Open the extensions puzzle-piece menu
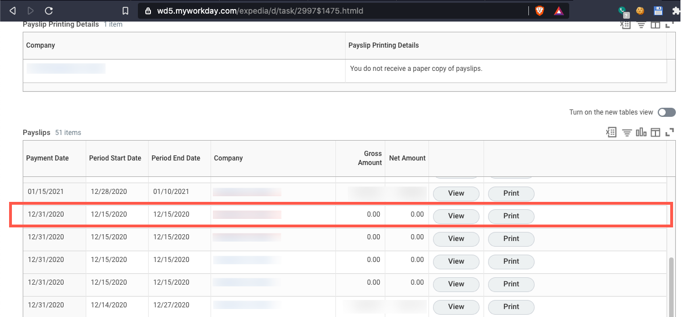The image size is (681, 317). (x=675, y=11)
